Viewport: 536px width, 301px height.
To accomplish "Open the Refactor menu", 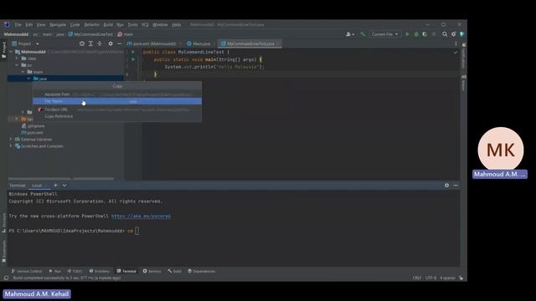I will [x=91, y=24].
